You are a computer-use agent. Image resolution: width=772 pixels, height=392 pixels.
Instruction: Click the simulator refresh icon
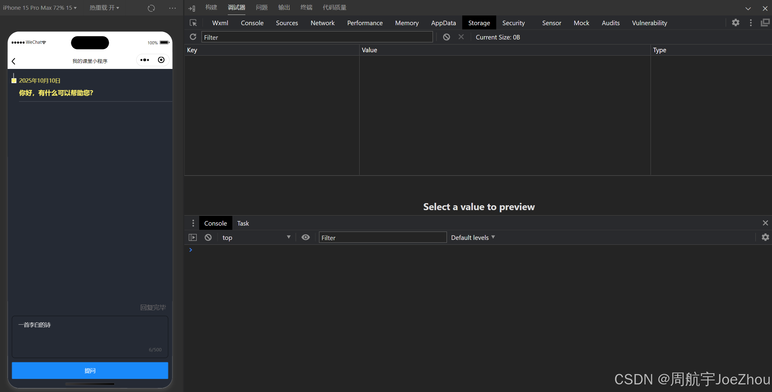point(151,8)
